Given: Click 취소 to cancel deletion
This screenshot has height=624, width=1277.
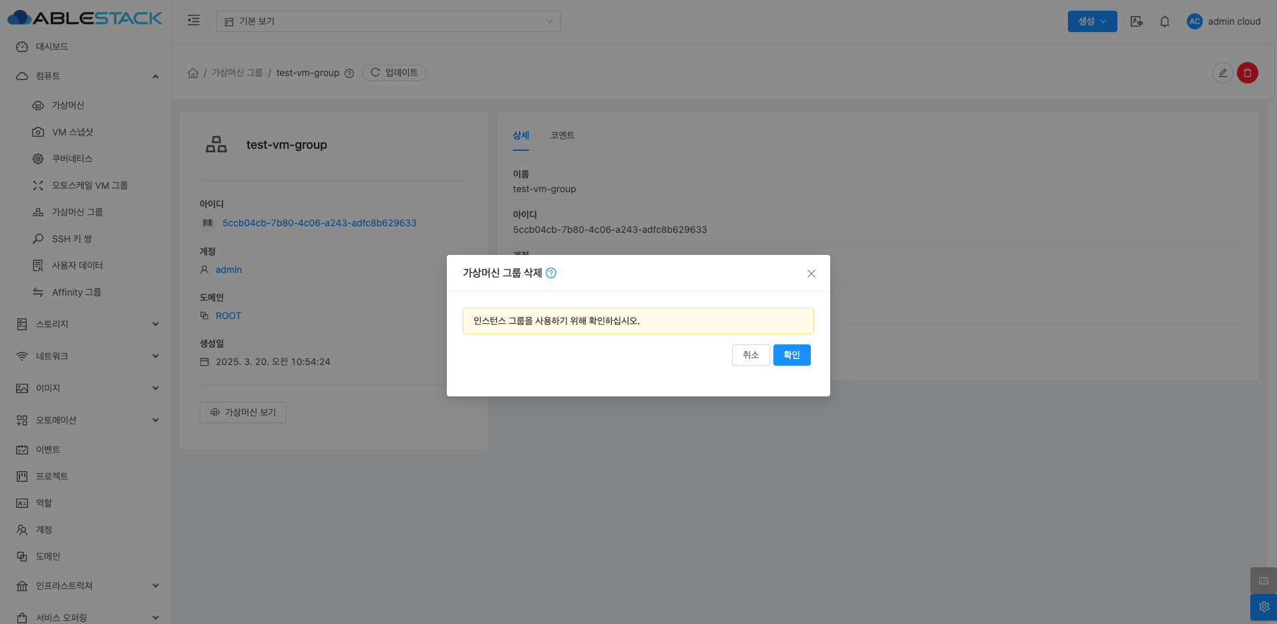Looking at the screenshot, I should tap(751, 355).
